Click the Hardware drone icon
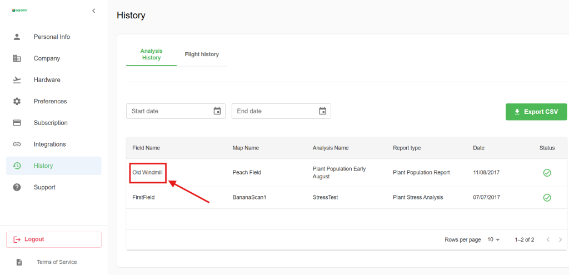569x275 pixels. tap(17, 80)
